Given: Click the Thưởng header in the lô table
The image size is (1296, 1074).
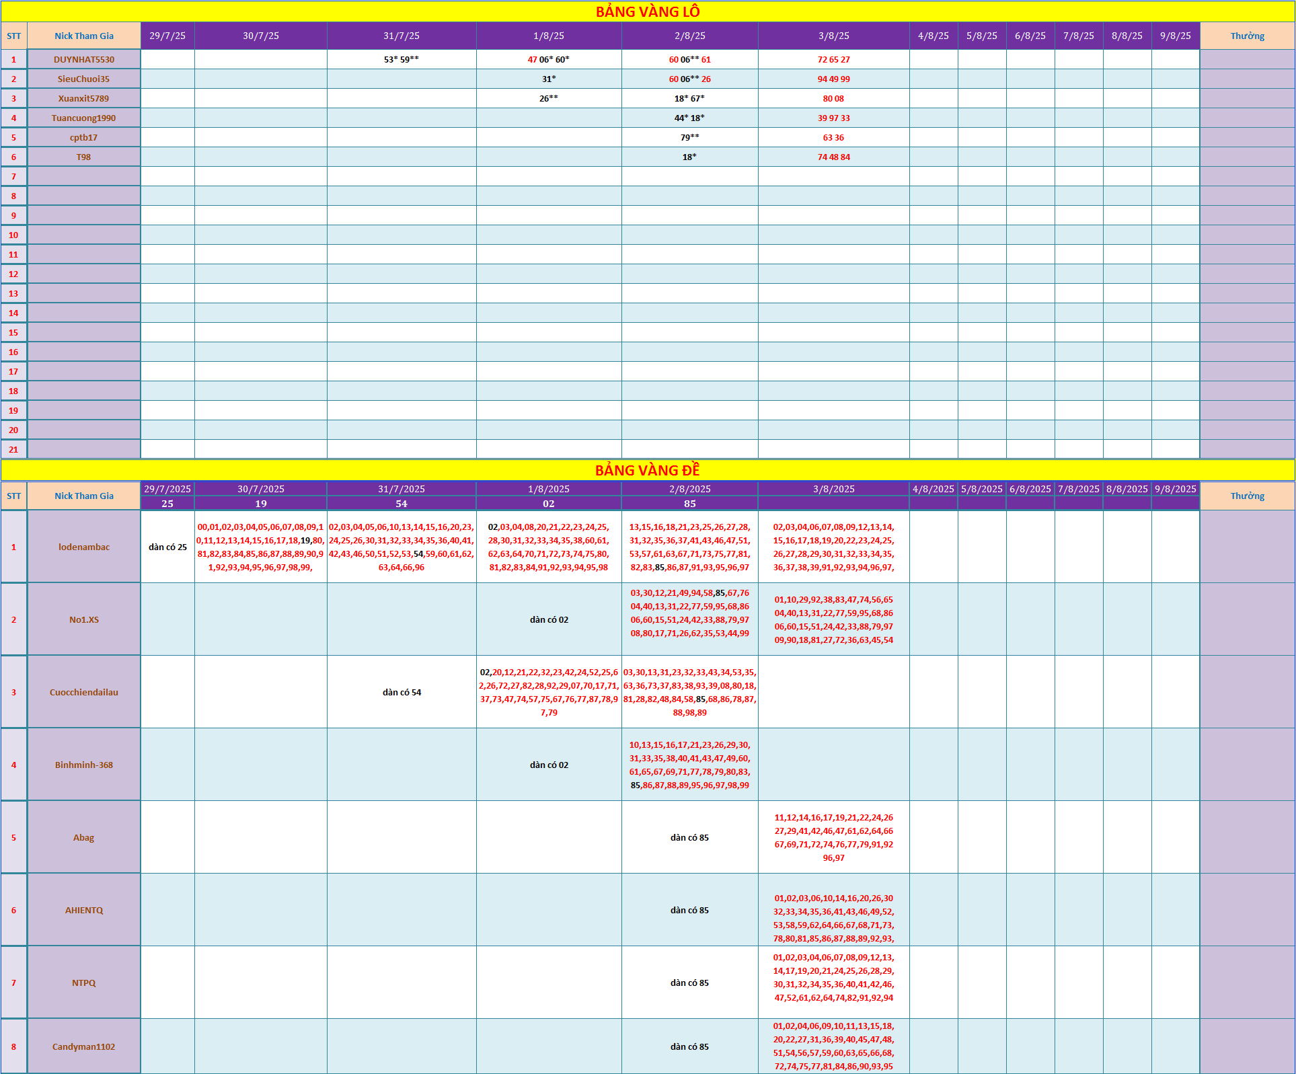Looking at the screenshot, I should 1247,36.
